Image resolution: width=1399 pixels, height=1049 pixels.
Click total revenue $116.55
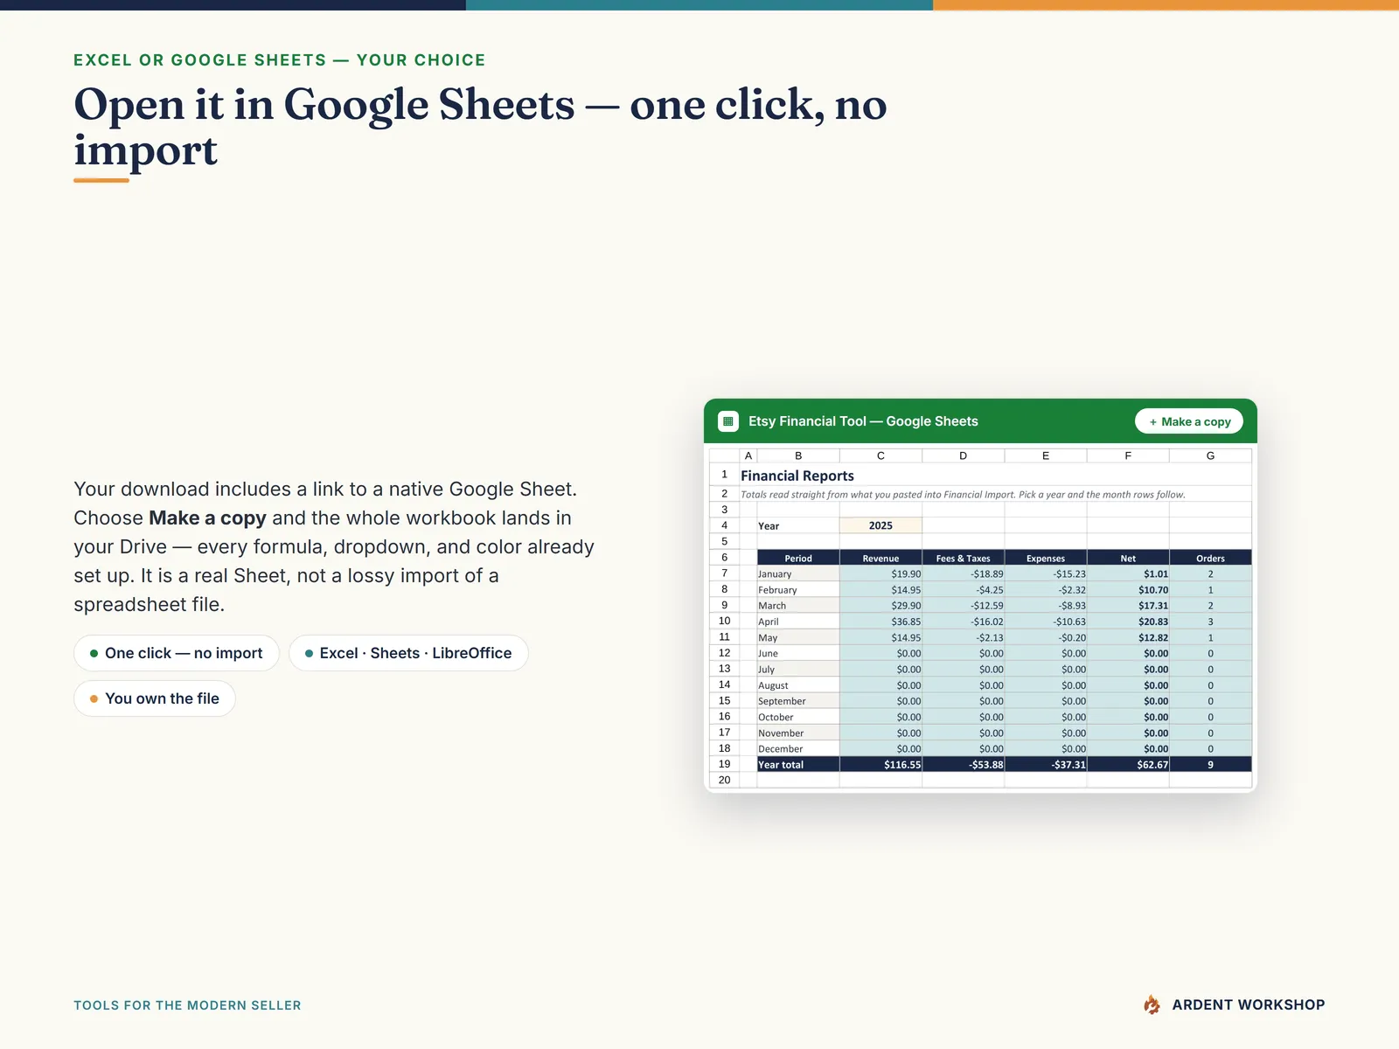pyautogui.click(x=880, y=764)
